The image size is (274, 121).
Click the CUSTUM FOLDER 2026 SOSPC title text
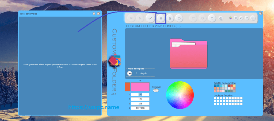(153, 26)
